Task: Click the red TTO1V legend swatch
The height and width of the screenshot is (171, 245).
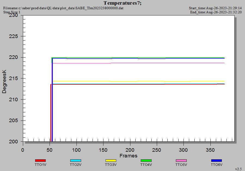Action: pyautogui.click(x=40, y=160)
